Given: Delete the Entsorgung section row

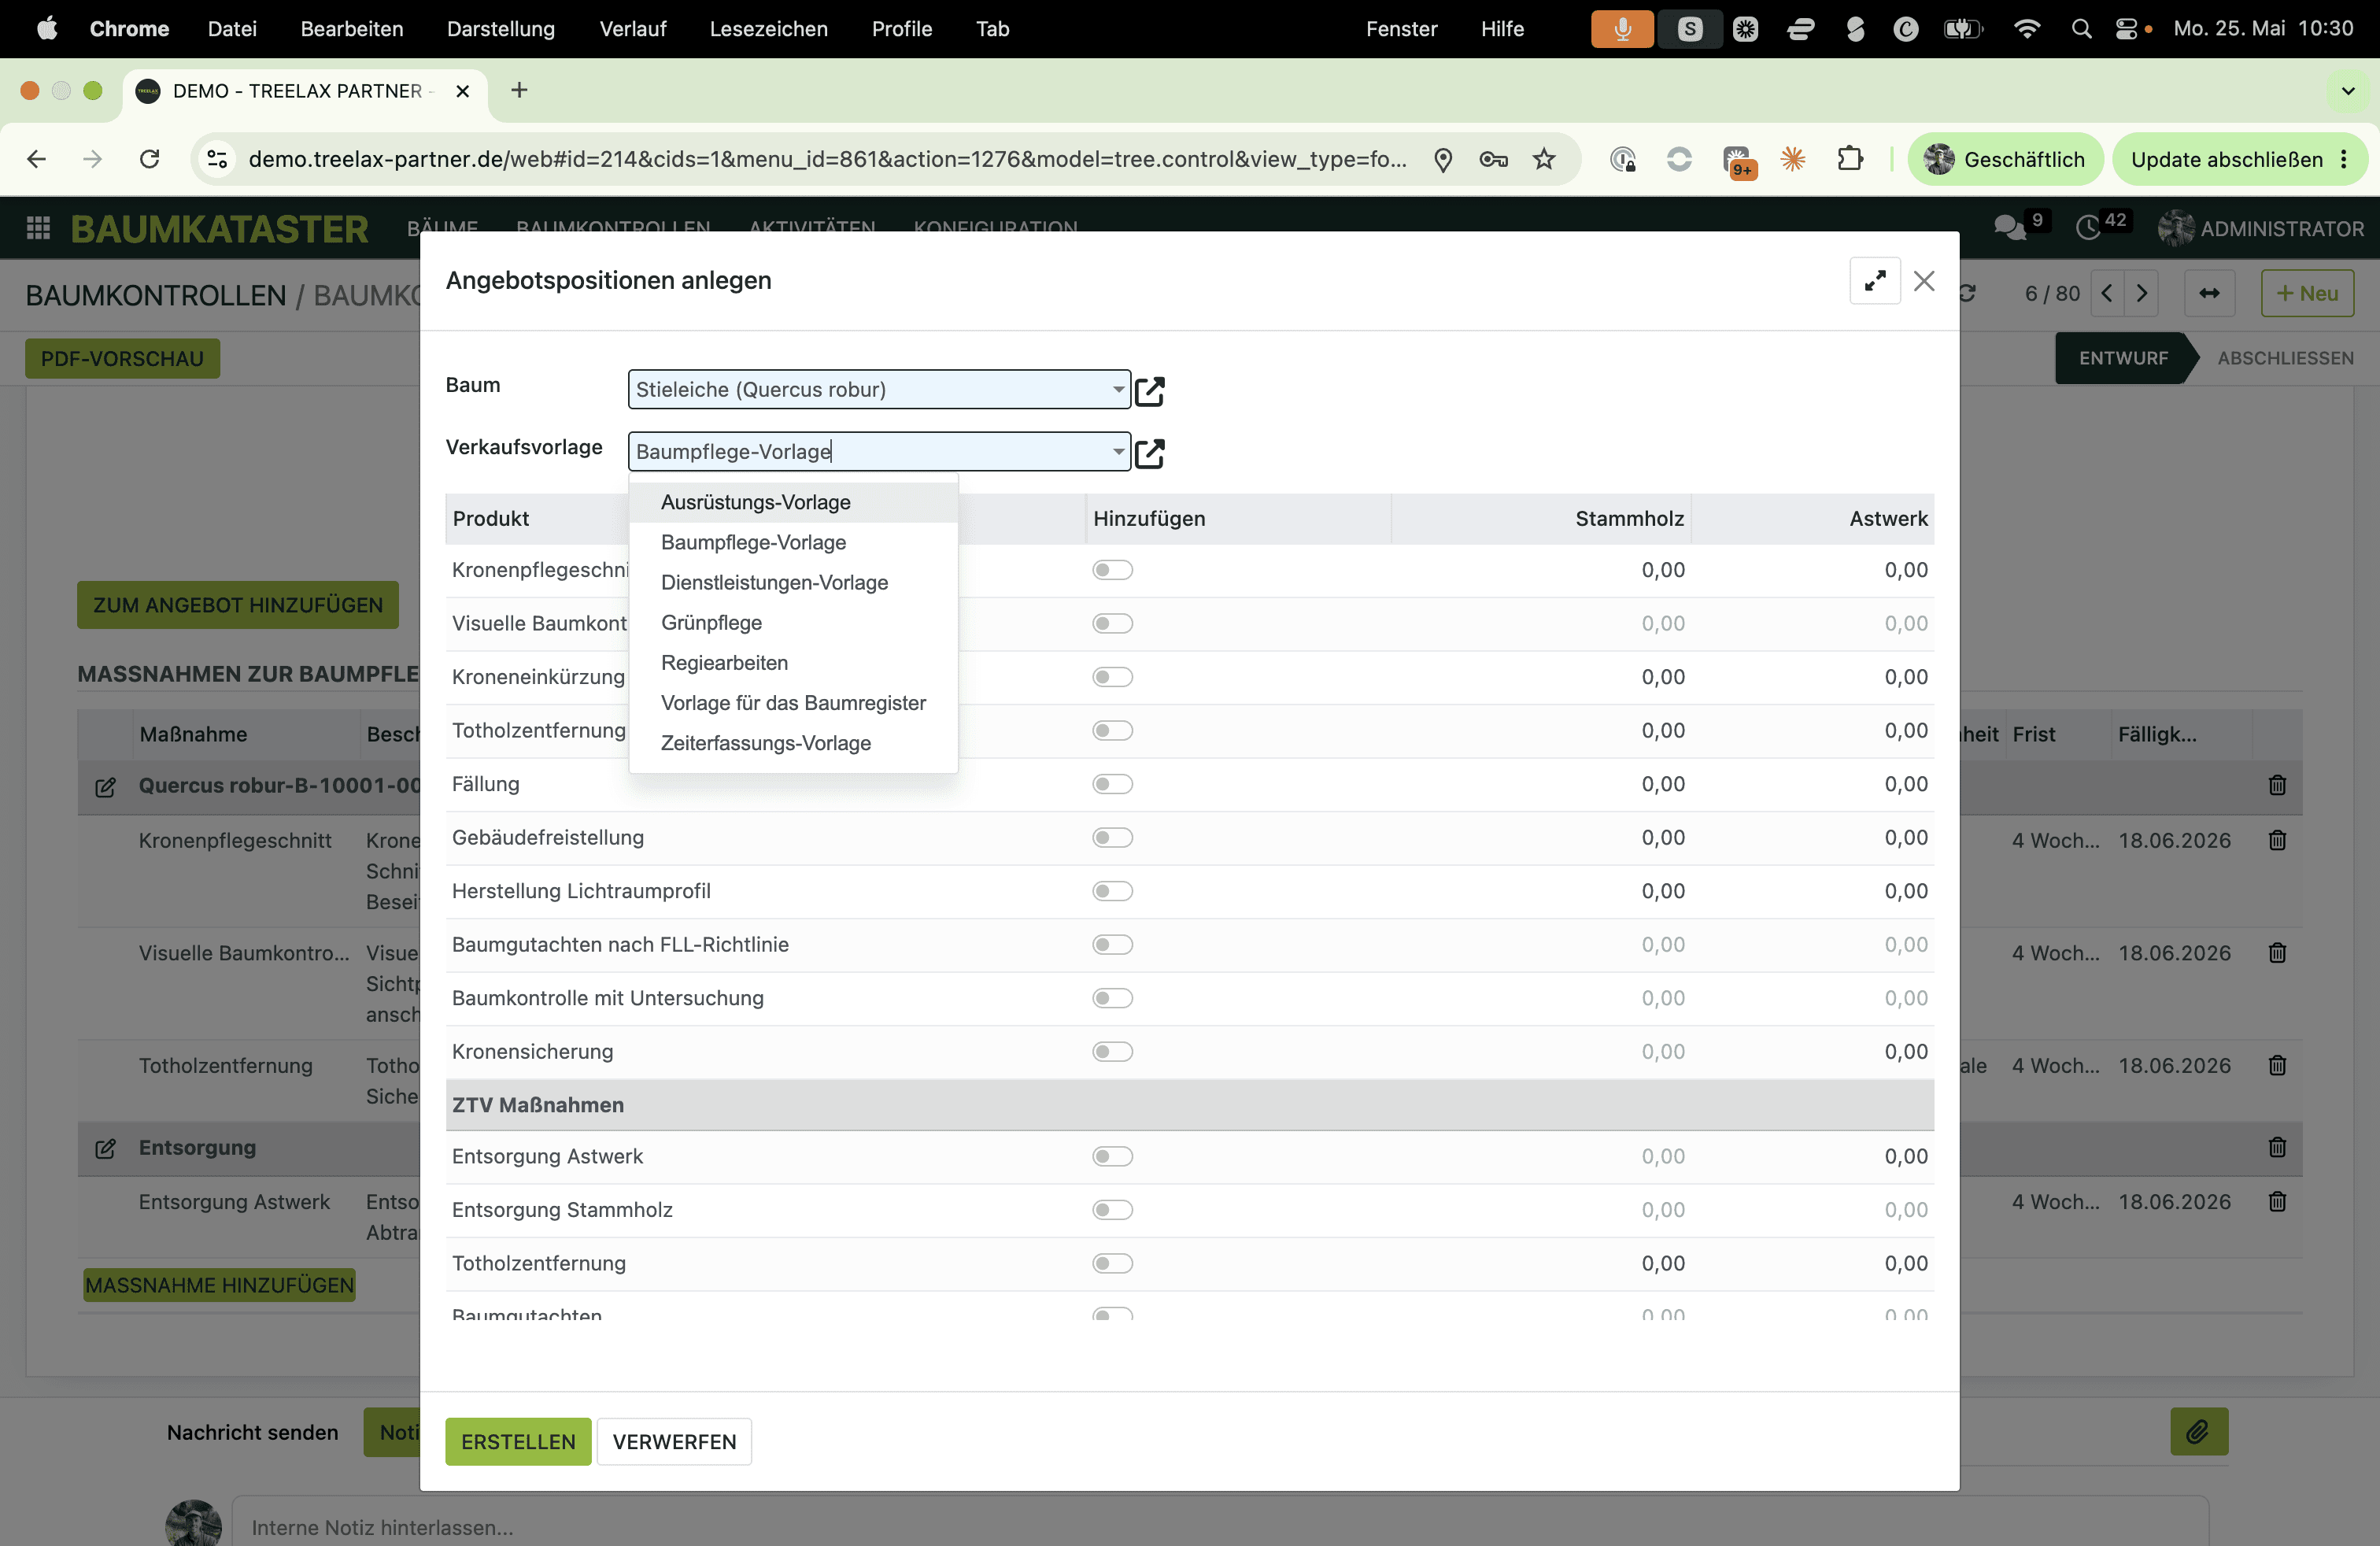Looking at the screenshot, I should click(2277, 1147).
